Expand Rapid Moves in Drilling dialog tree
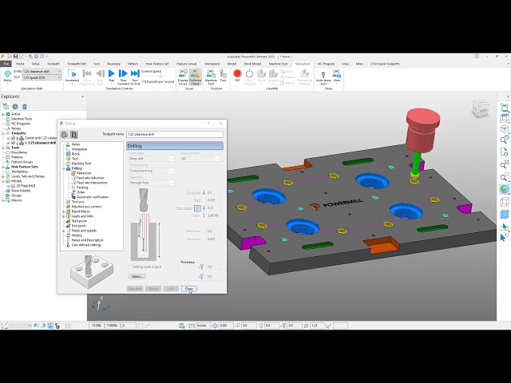Viewport: 511px width, 383px height. click(63, 211)
